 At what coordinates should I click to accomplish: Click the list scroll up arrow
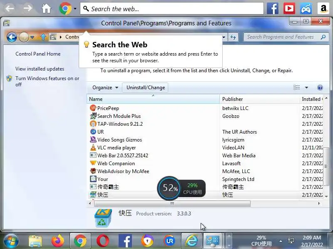tap(326, 98)
